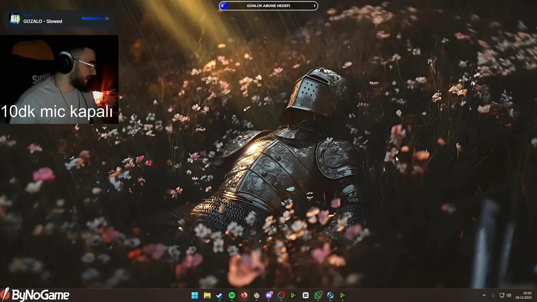The image size is (537, 302).
Task: Click the GOZALO - Slowed song title
Action: point(43,21)
